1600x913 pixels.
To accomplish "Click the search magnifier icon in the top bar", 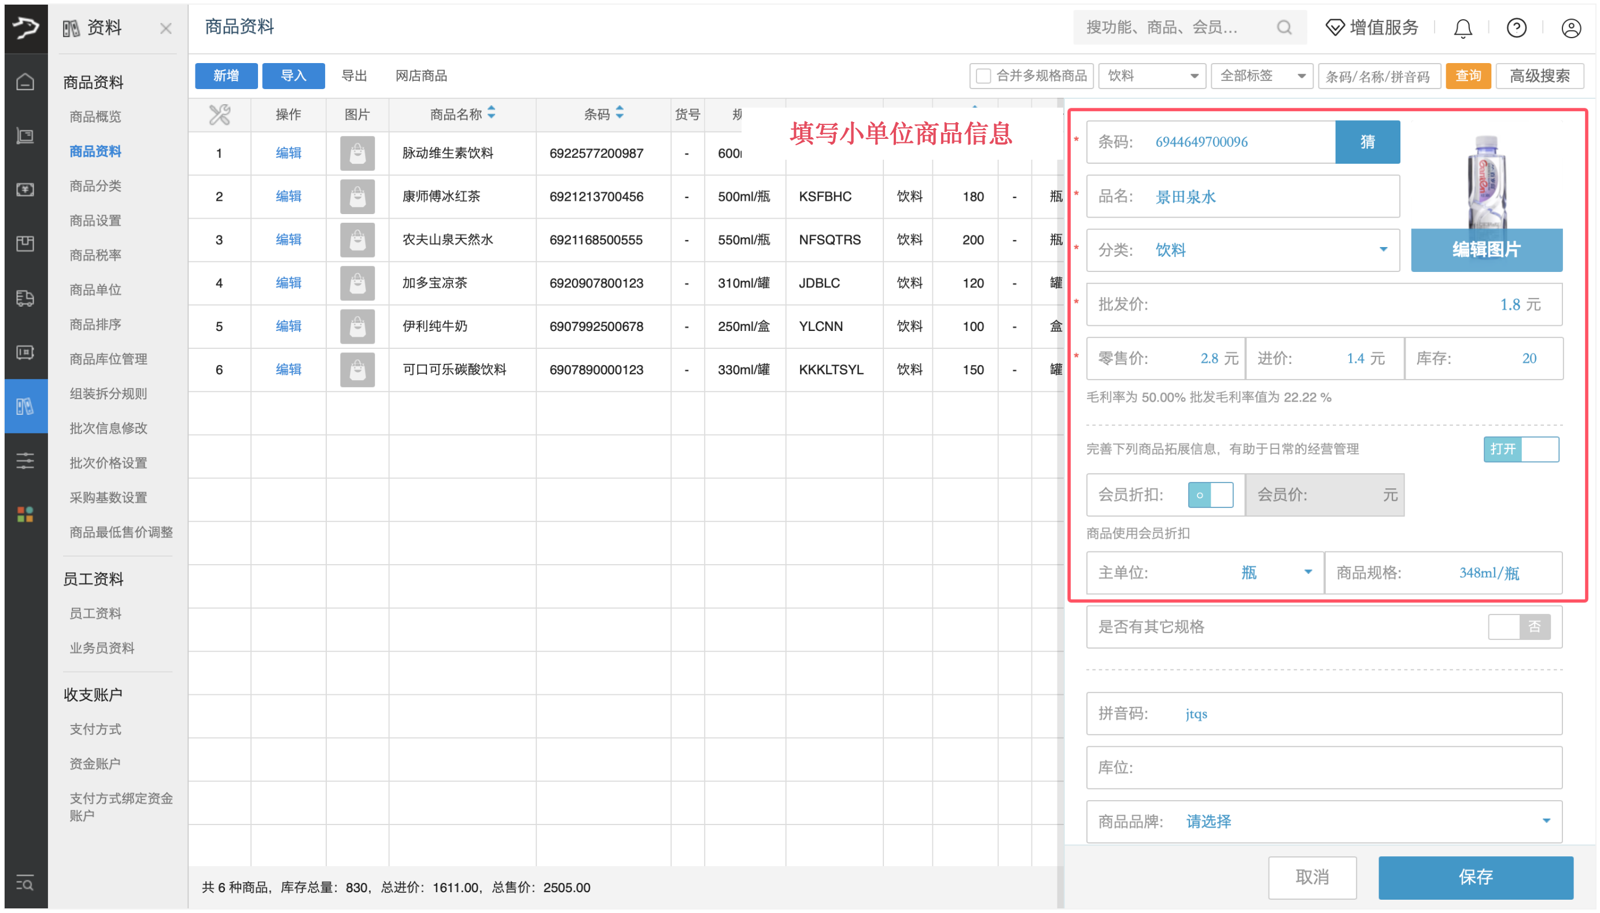I will tap(1284, 28).
